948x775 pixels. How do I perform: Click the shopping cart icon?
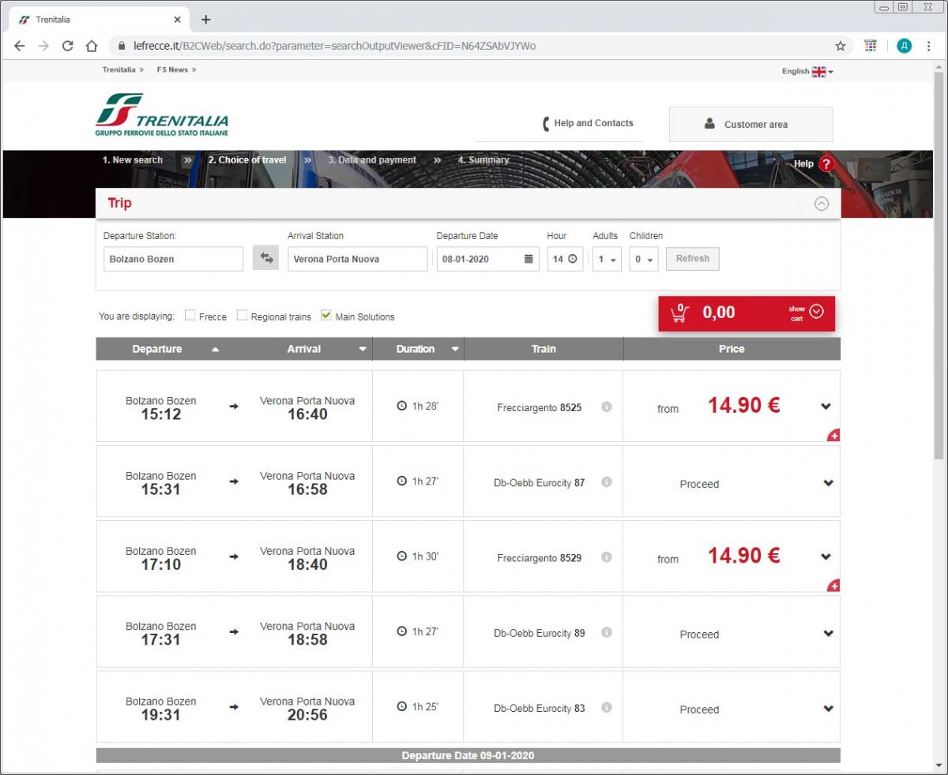coord(679,313)
